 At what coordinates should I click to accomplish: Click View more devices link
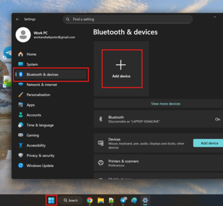point(166,104)
